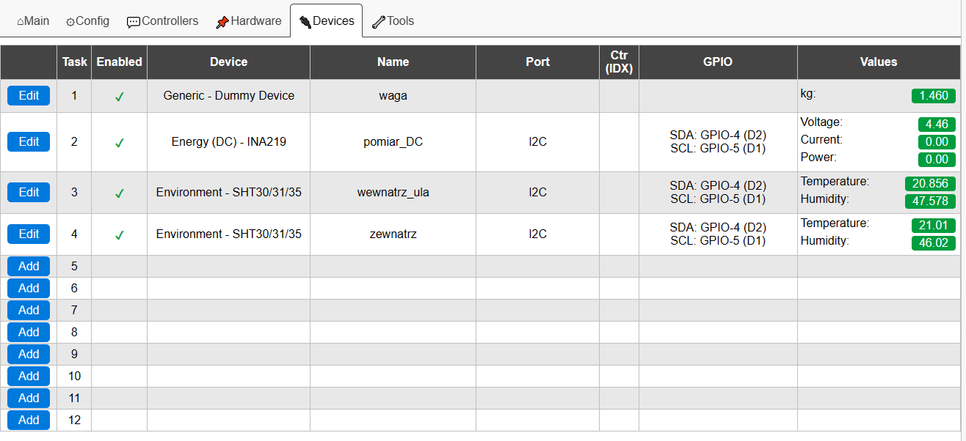Screen dimensions: 966x441
Task: Click enabled checkmark for pomiar_DC task
Action: (x=120, y=143)
